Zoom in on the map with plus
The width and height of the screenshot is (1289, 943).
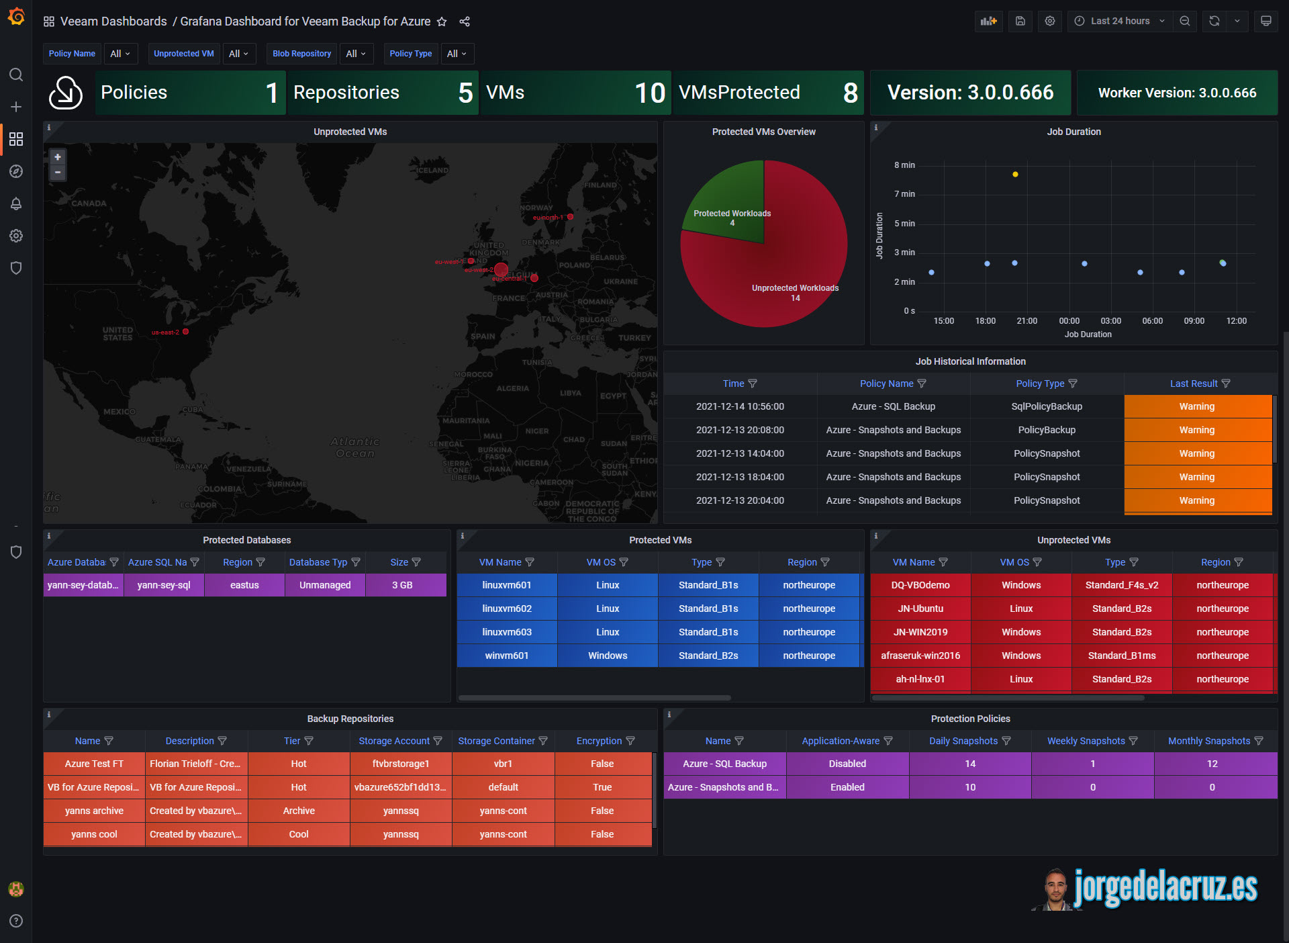[x=58, y=157]
